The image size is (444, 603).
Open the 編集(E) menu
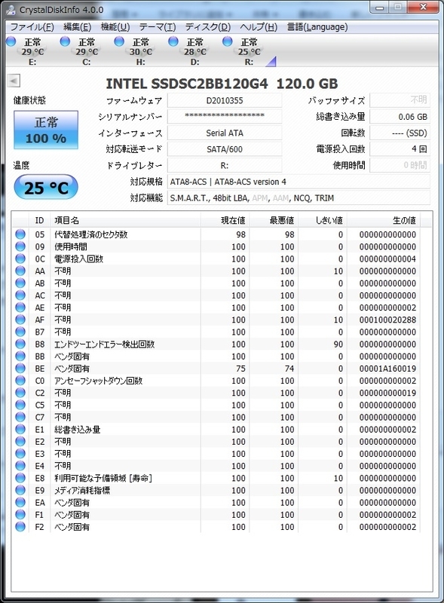tap(77, 27)
